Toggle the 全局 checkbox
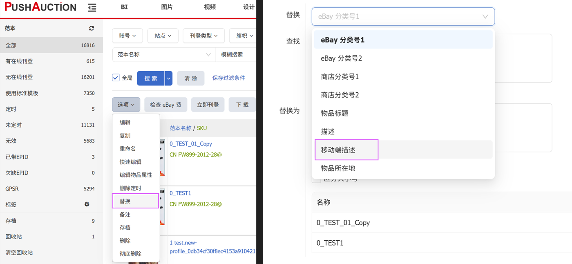 tap(116, 78)
